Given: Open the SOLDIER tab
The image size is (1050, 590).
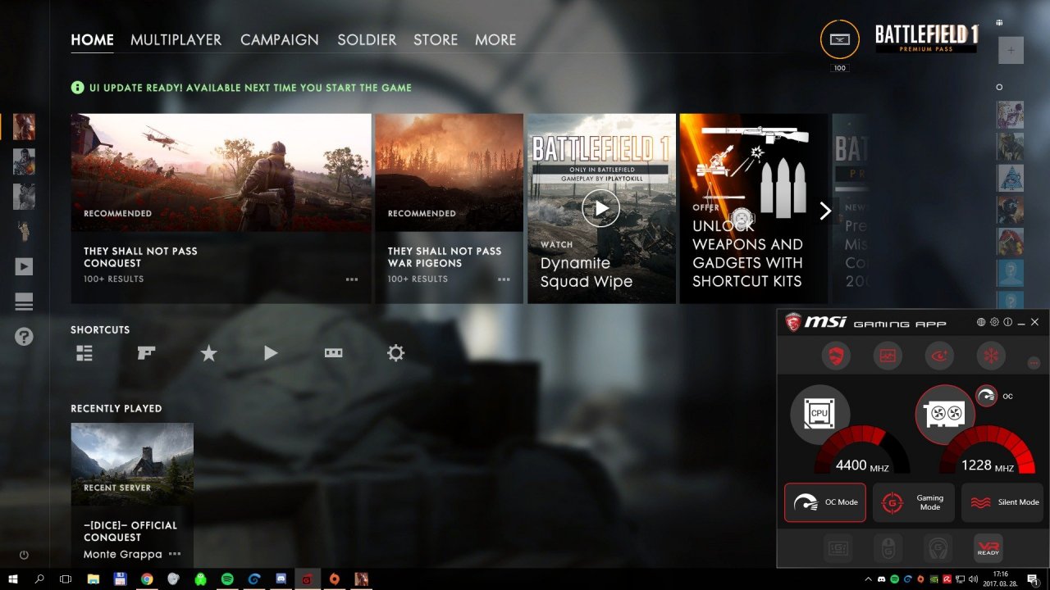Looking at the screenshot, I should click(367, 39).
